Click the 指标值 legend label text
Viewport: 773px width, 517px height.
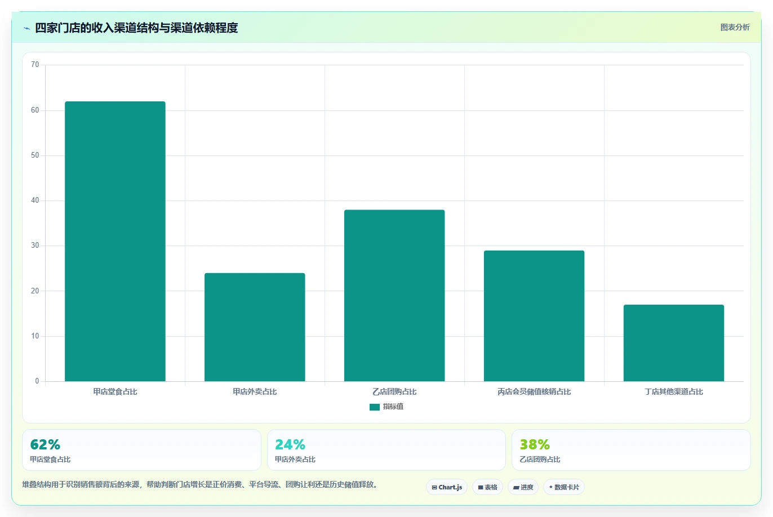(393, 407)
